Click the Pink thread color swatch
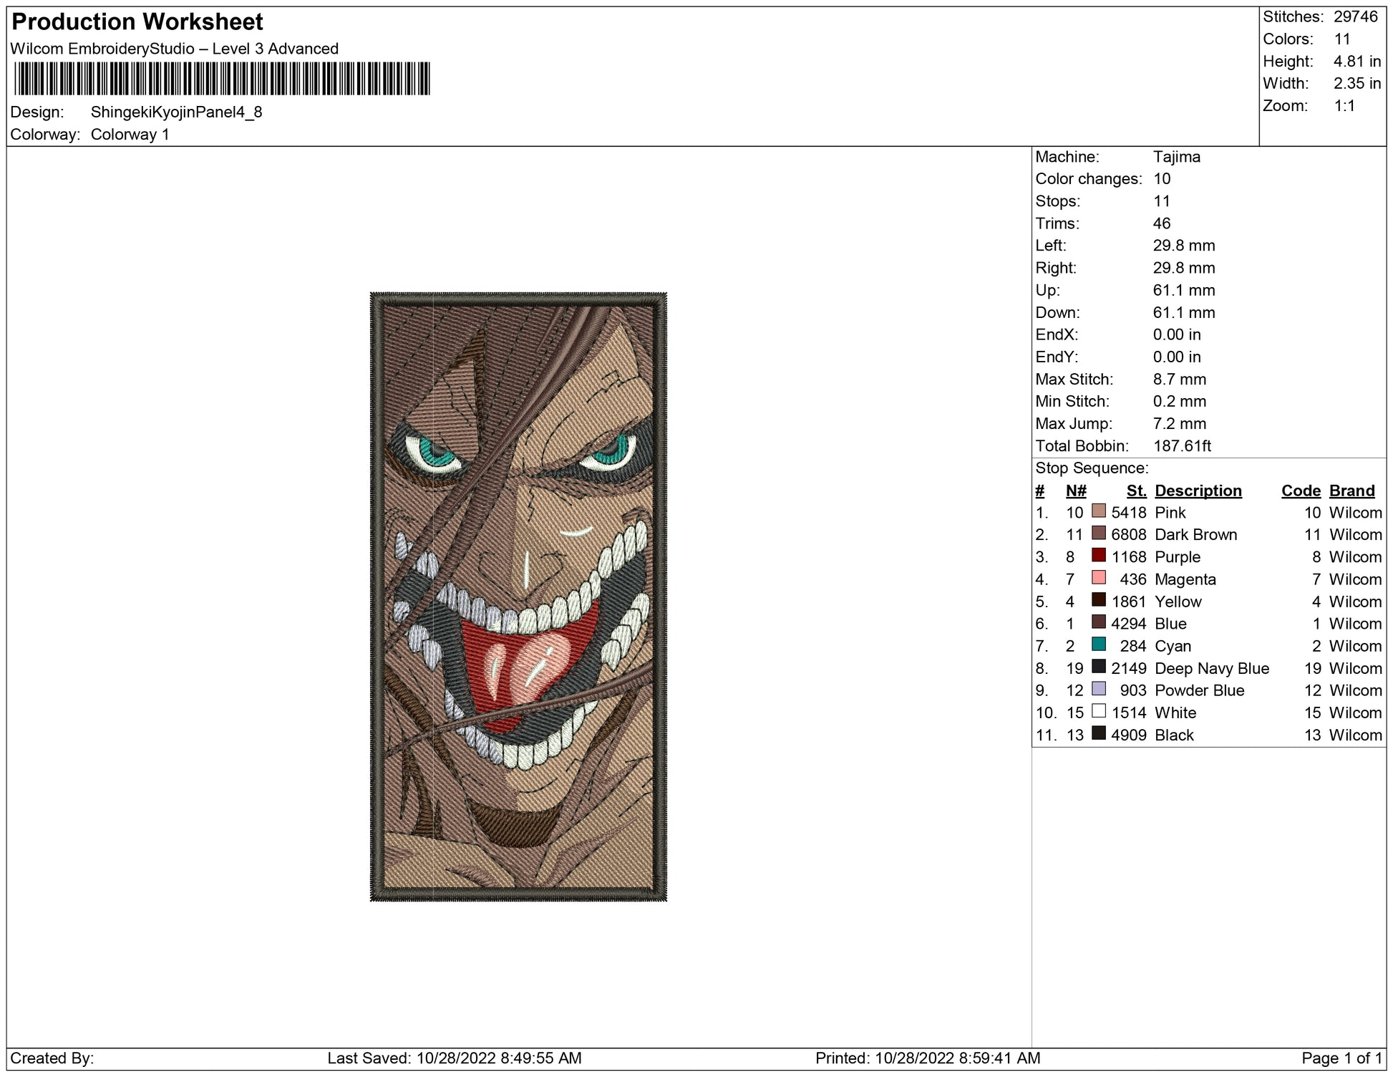This screenshot has height=1072, width=1393. pyautogui.click(x=1098, y=511)
